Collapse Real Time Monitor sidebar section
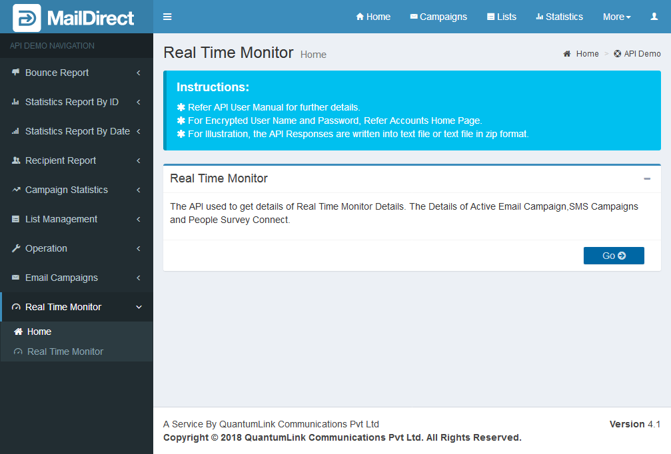 click(x=139, y=307)
